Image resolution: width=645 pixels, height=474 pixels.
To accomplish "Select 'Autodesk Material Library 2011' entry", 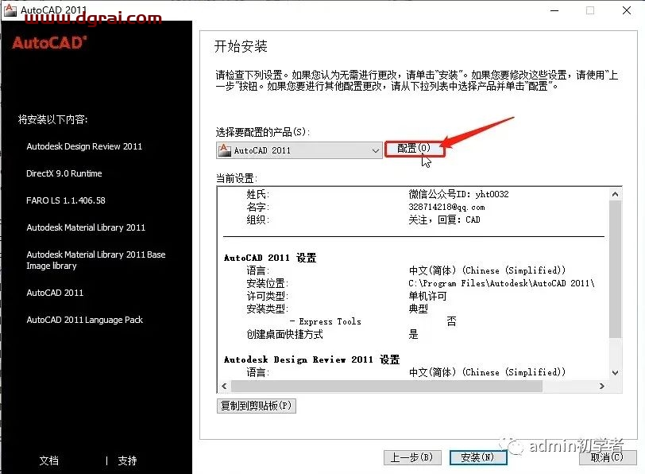I will click(x=86, y=227).
